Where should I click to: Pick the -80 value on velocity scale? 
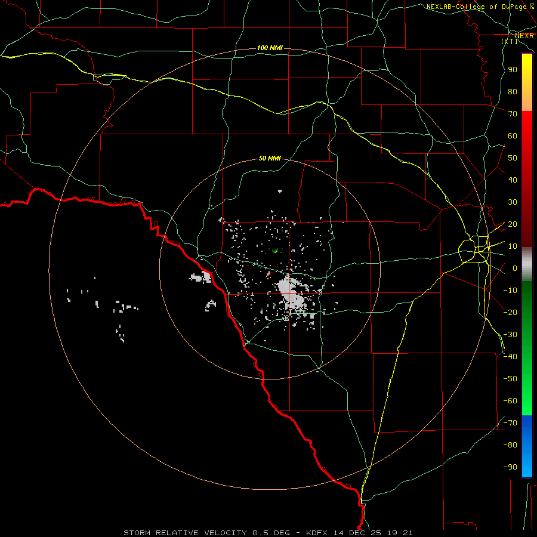[x=510, y=445]
